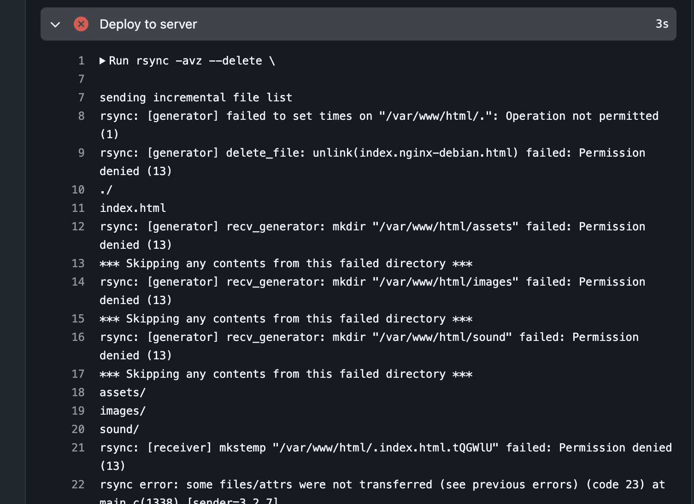Click line number 12 for assets mkdir error
694x504 pixels.
[x=78, y=227]
